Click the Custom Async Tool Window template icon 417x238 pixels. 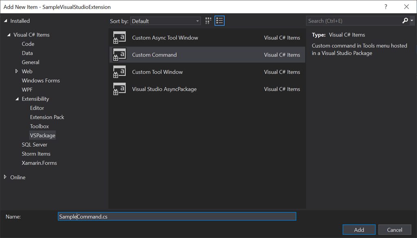(x=119, y=37)
